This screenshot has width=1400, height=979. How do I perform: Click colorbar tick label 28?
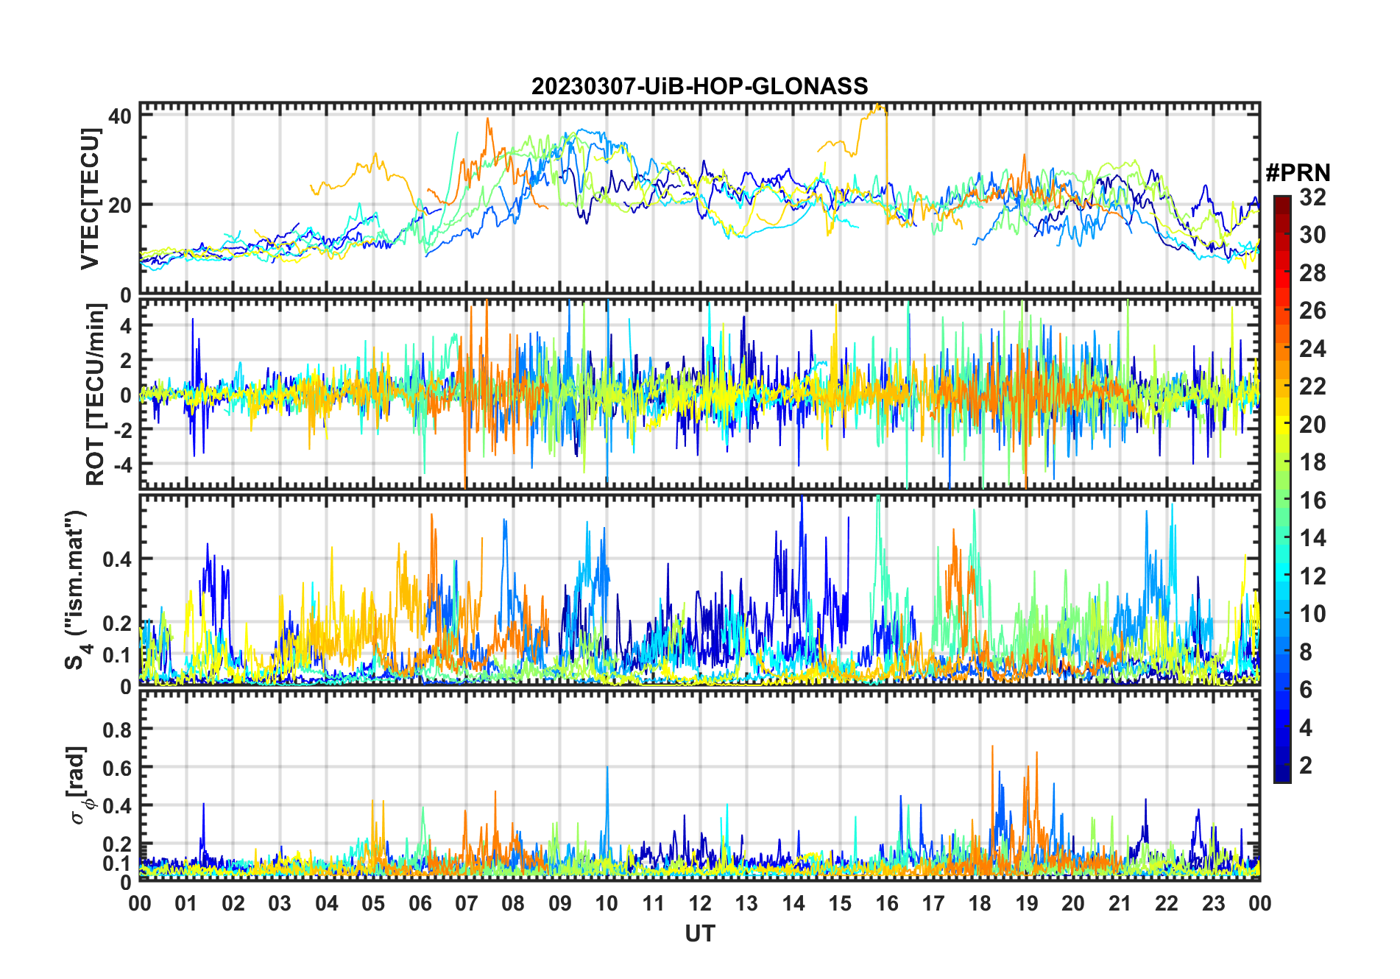click(x=1312, y=273)
